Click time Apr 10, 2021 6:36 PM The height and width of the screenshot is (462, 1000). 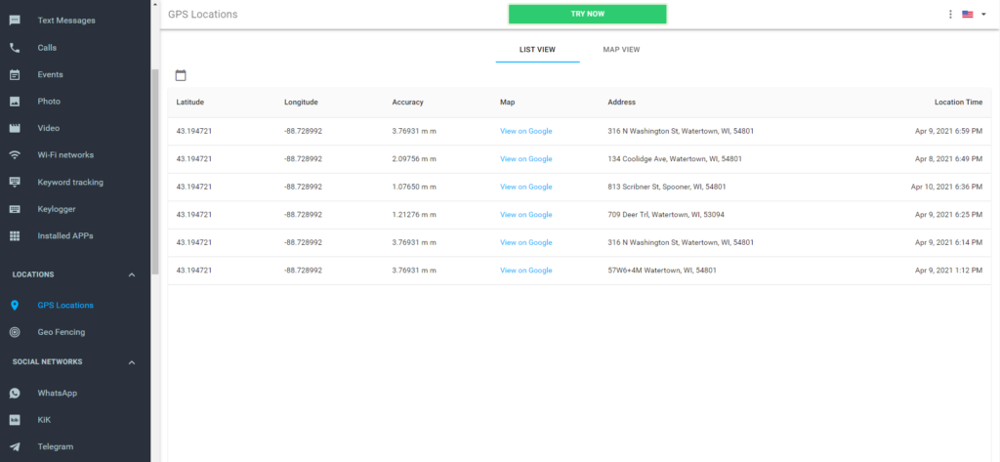tap(946, 187)
